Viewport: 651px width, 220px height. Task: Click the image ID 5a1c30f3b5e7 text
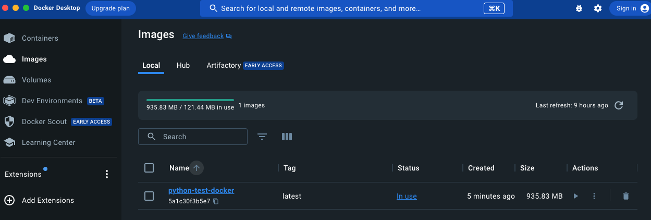click(x=189, y=201)
